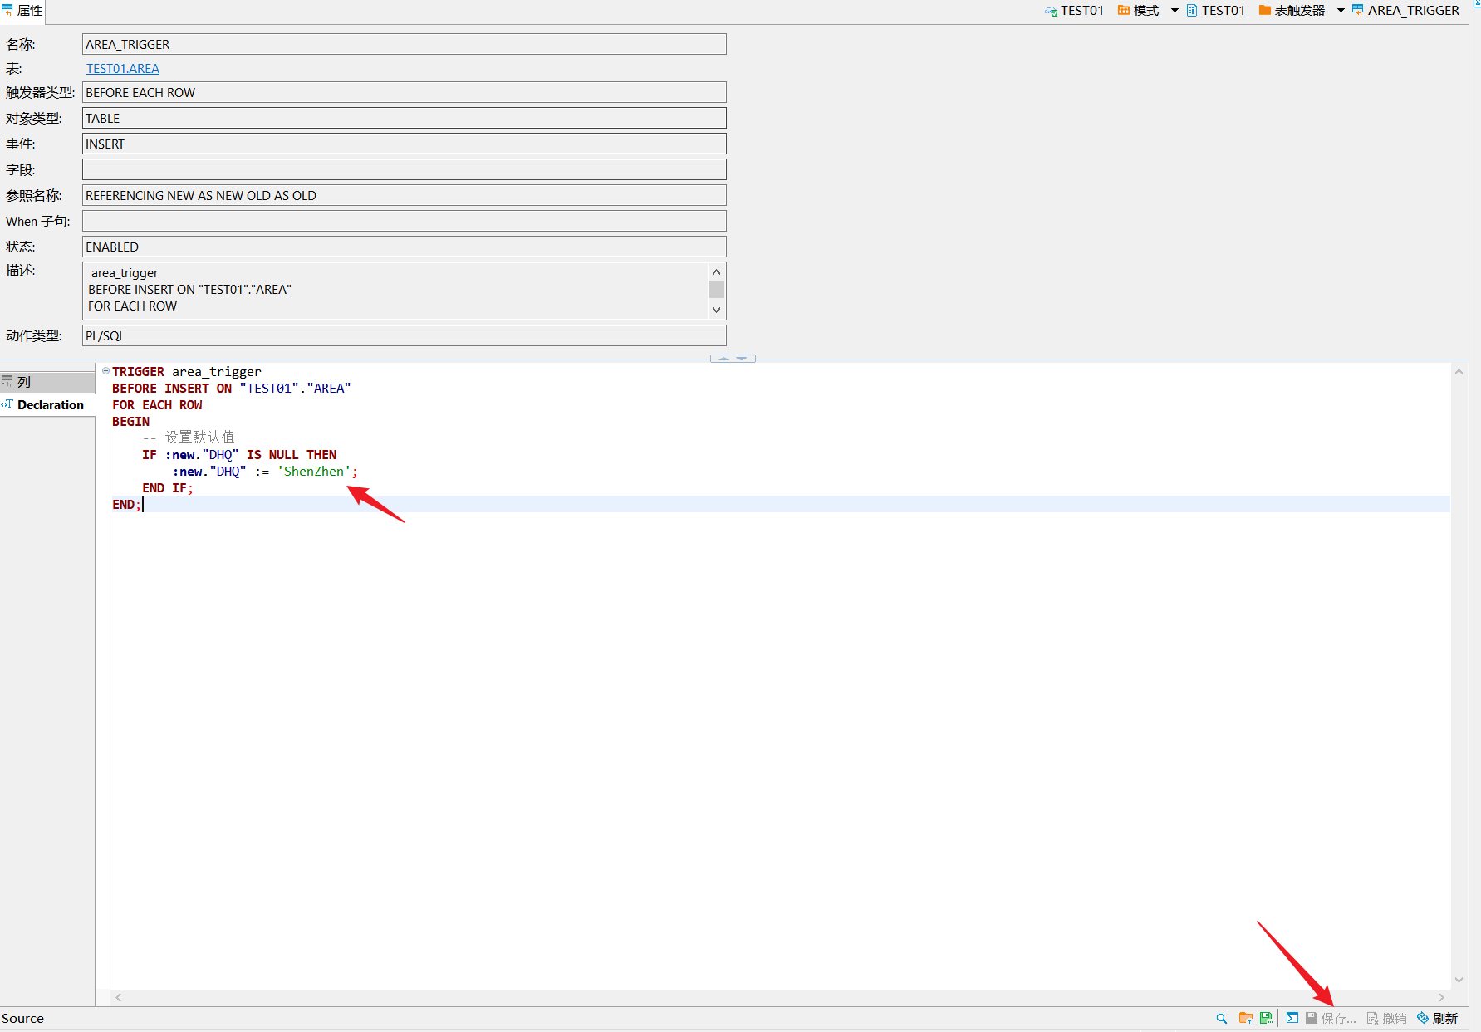Click the 动作类型 field showing PL/SQL
The height and width of the screenshot is (1032, 1481).
pos(405,335)
